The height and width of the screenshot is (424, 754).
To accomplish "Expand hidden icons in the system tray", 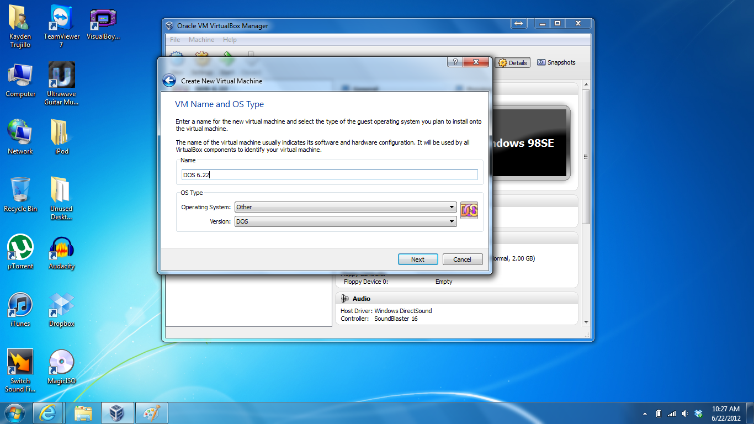I will point(644,412).
